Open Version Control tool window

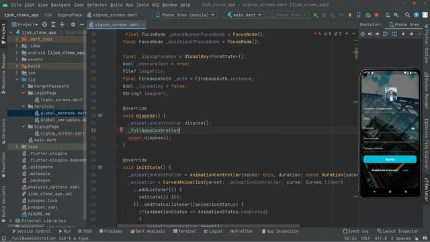32,231
